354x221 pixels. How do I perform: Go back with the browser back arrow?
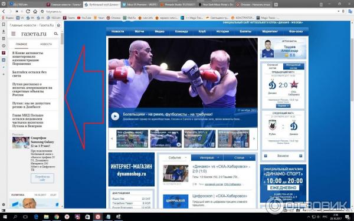coord(4,11)
